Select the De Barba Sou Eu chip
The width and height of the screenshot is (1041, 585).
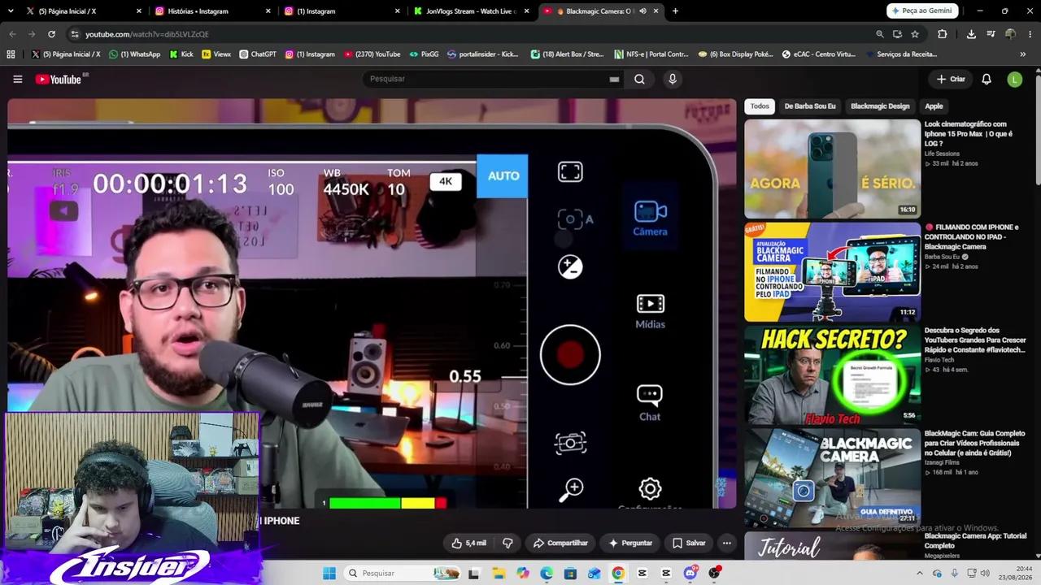810,106
